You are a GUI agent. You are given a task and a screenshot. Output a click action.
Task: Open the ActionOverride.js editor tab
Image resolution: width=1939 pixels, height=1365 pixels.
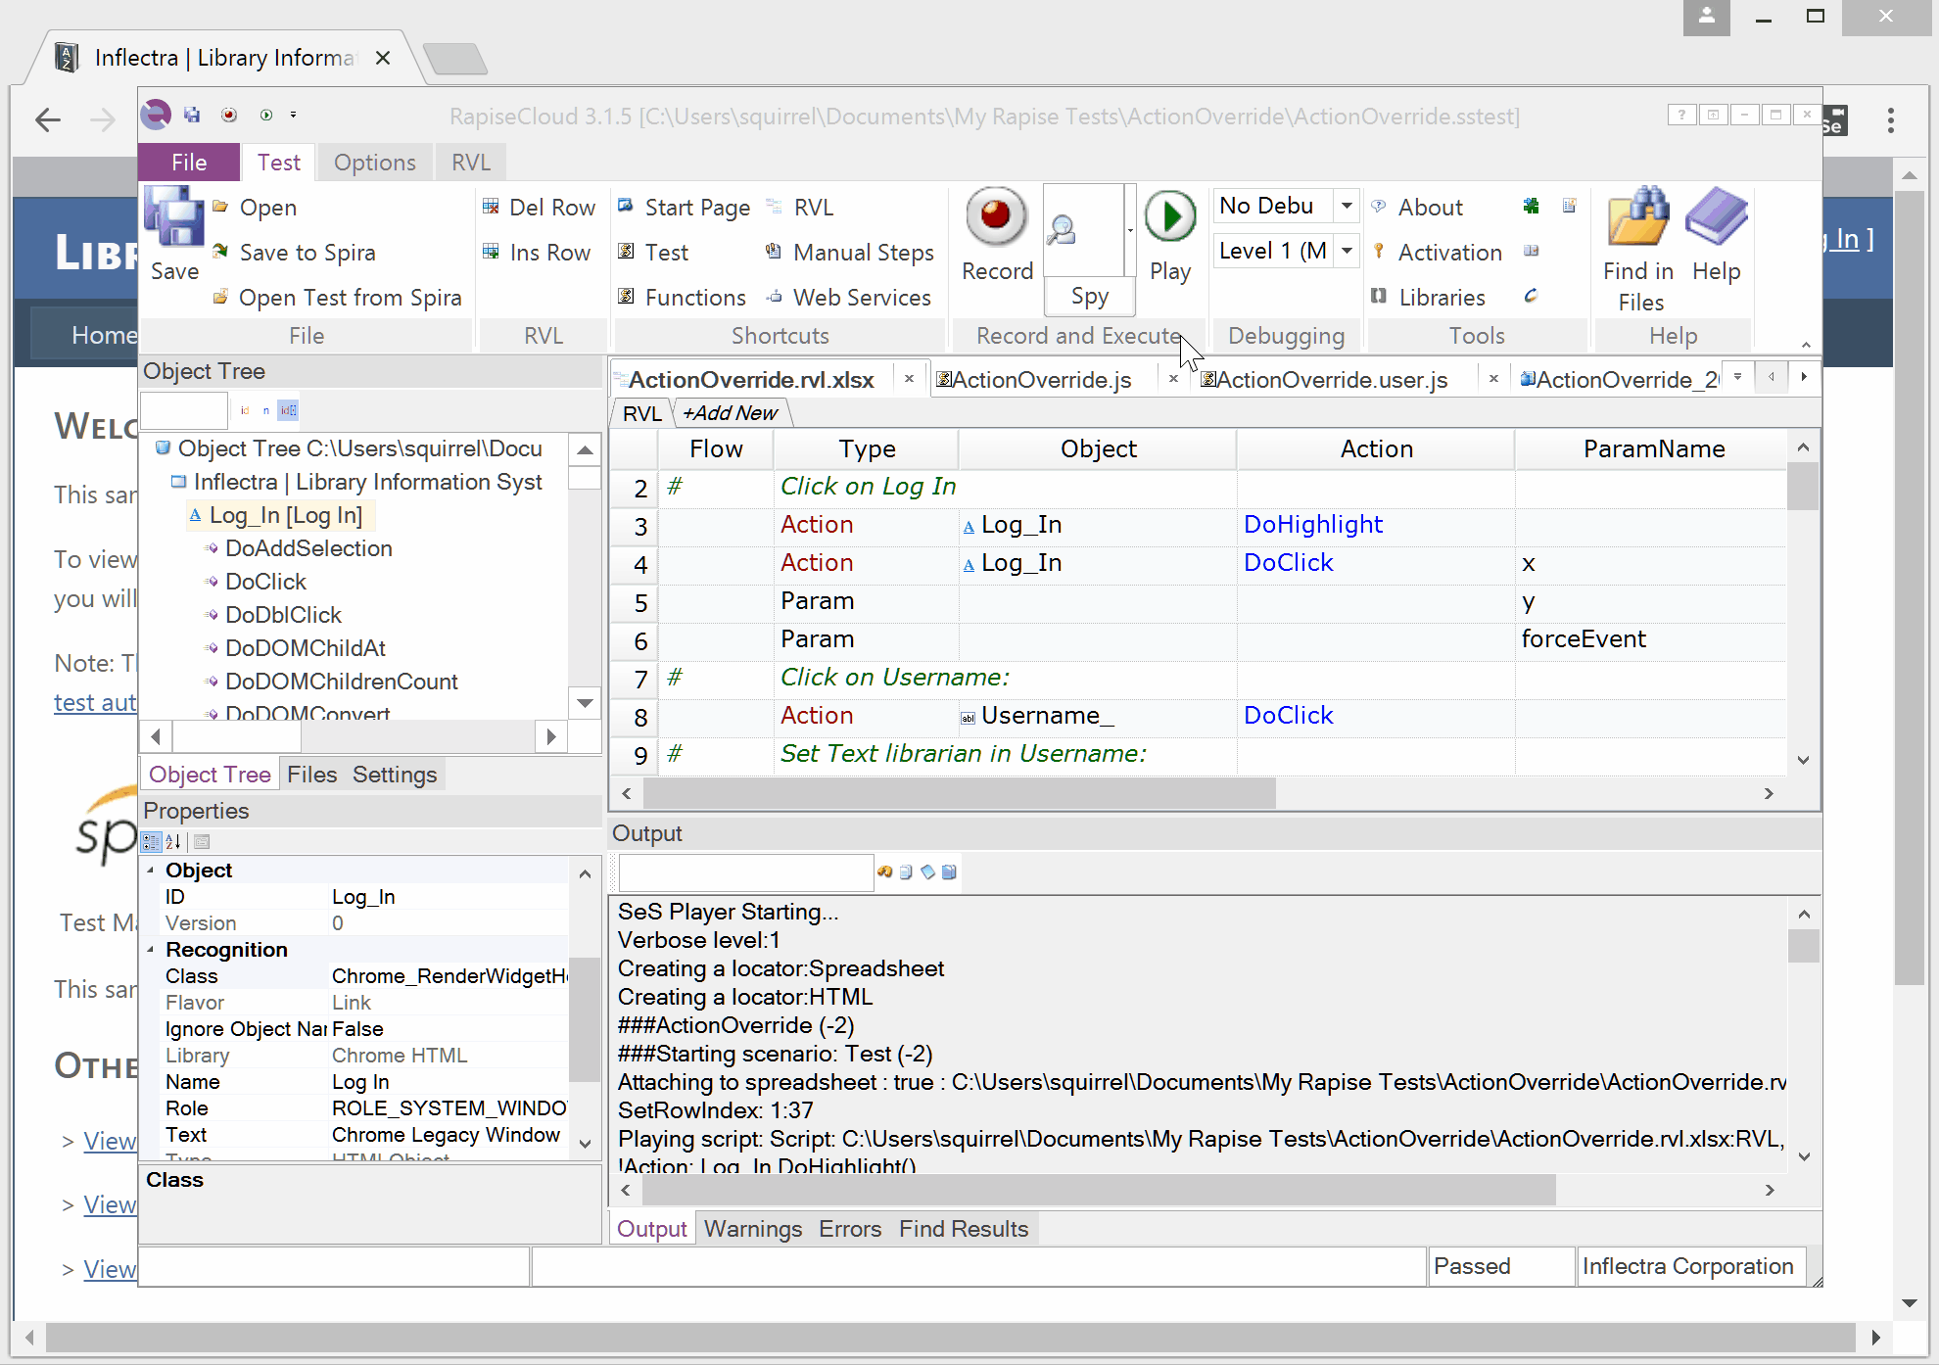pyautogui.click(x=1041, y=380)
